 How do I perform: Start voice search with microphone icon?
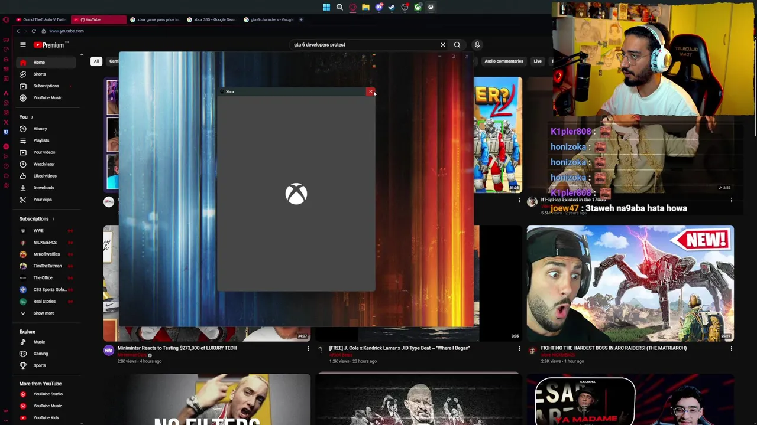477,45
